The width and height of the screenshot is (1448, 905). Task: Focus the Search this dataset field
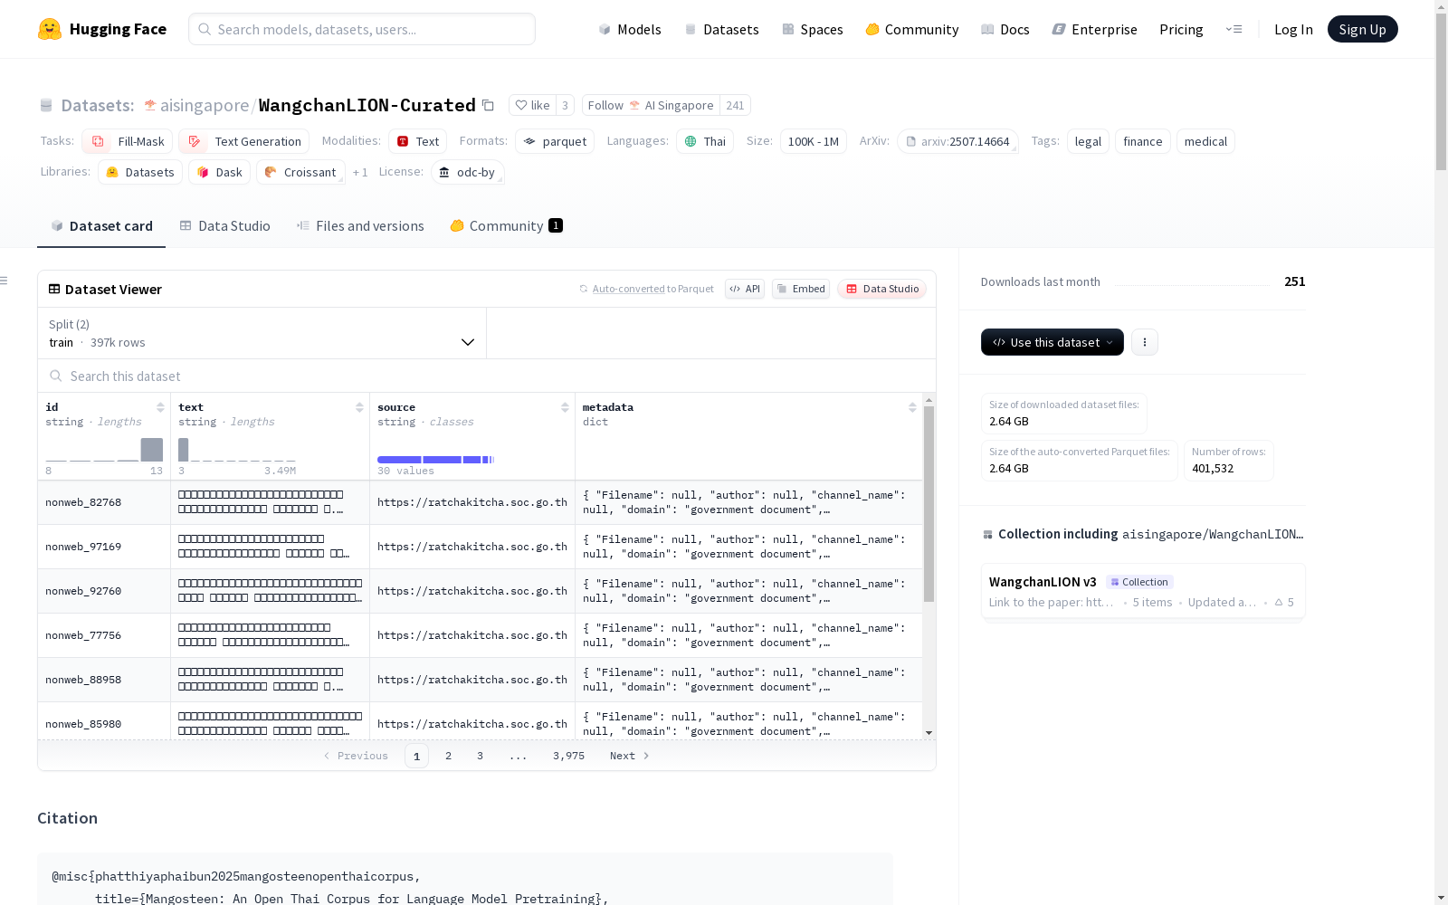click(x=487, y=376)
